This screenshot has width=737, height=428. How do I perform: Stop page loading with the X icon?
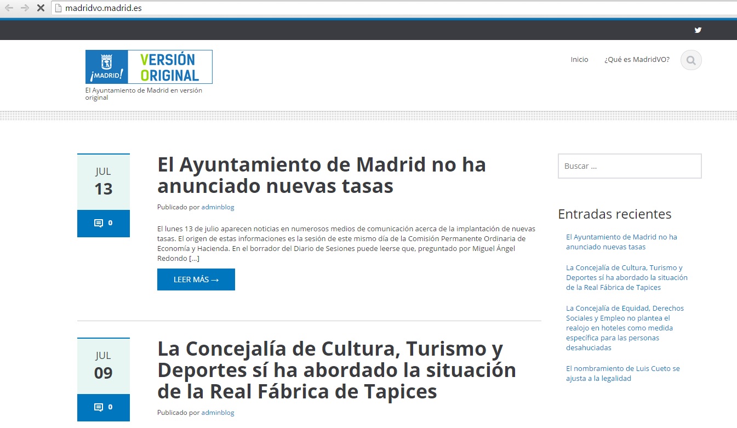(41, 8)
